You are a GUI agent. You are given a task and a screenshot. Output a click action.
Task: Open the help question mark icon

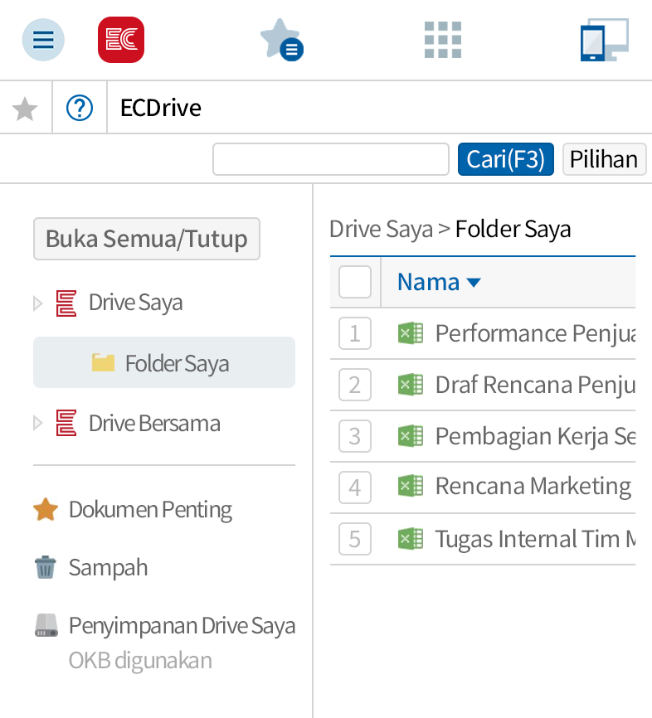pyautogui.click(x=79, y=107)
